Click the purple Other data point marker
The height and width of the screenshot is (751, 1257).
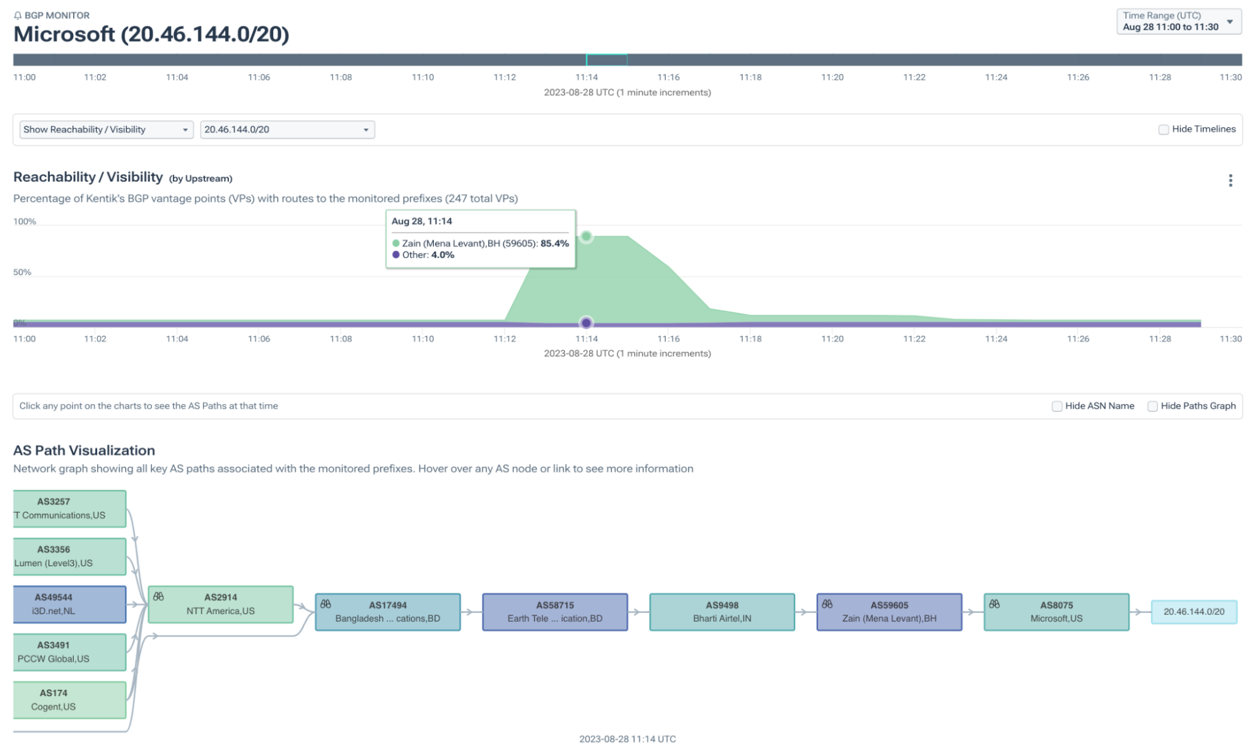(x=586, y=323)
